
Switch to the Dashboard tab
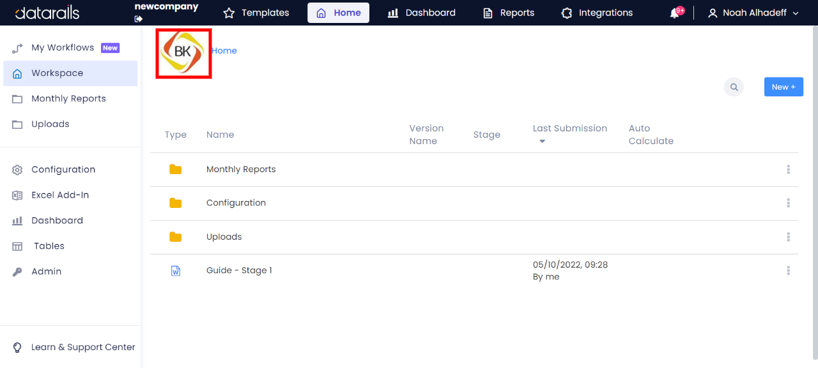422,12
